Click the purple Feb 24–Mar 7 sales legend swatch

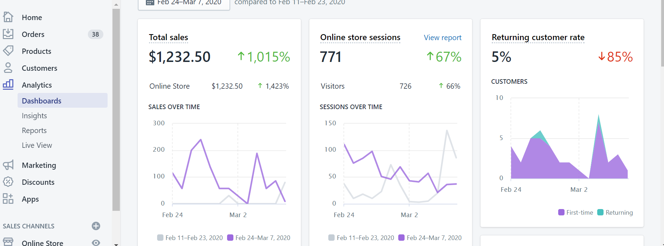pyautogui.click(x=230, y=238)
